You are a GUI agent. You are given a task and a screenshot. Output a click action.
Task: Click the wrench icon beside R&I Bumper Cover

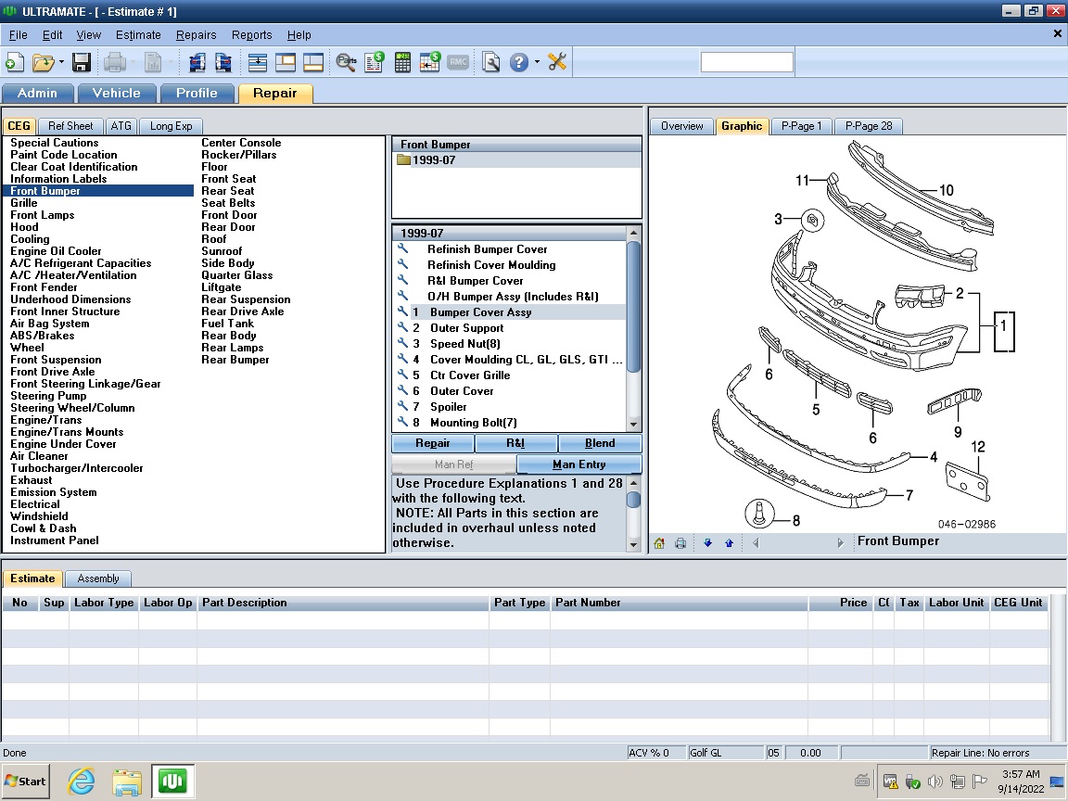[x=402, y=280]
